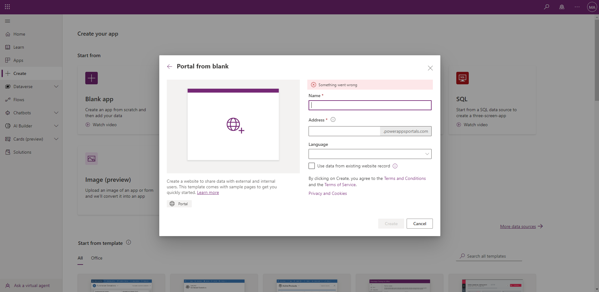Open the Terms and Conditions link
This screenshot has width=599, height=292.
coord(405,178)
